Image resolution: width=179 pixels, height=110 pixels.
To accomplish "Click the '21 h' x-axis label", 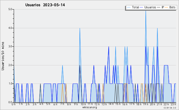I will 159,104.
